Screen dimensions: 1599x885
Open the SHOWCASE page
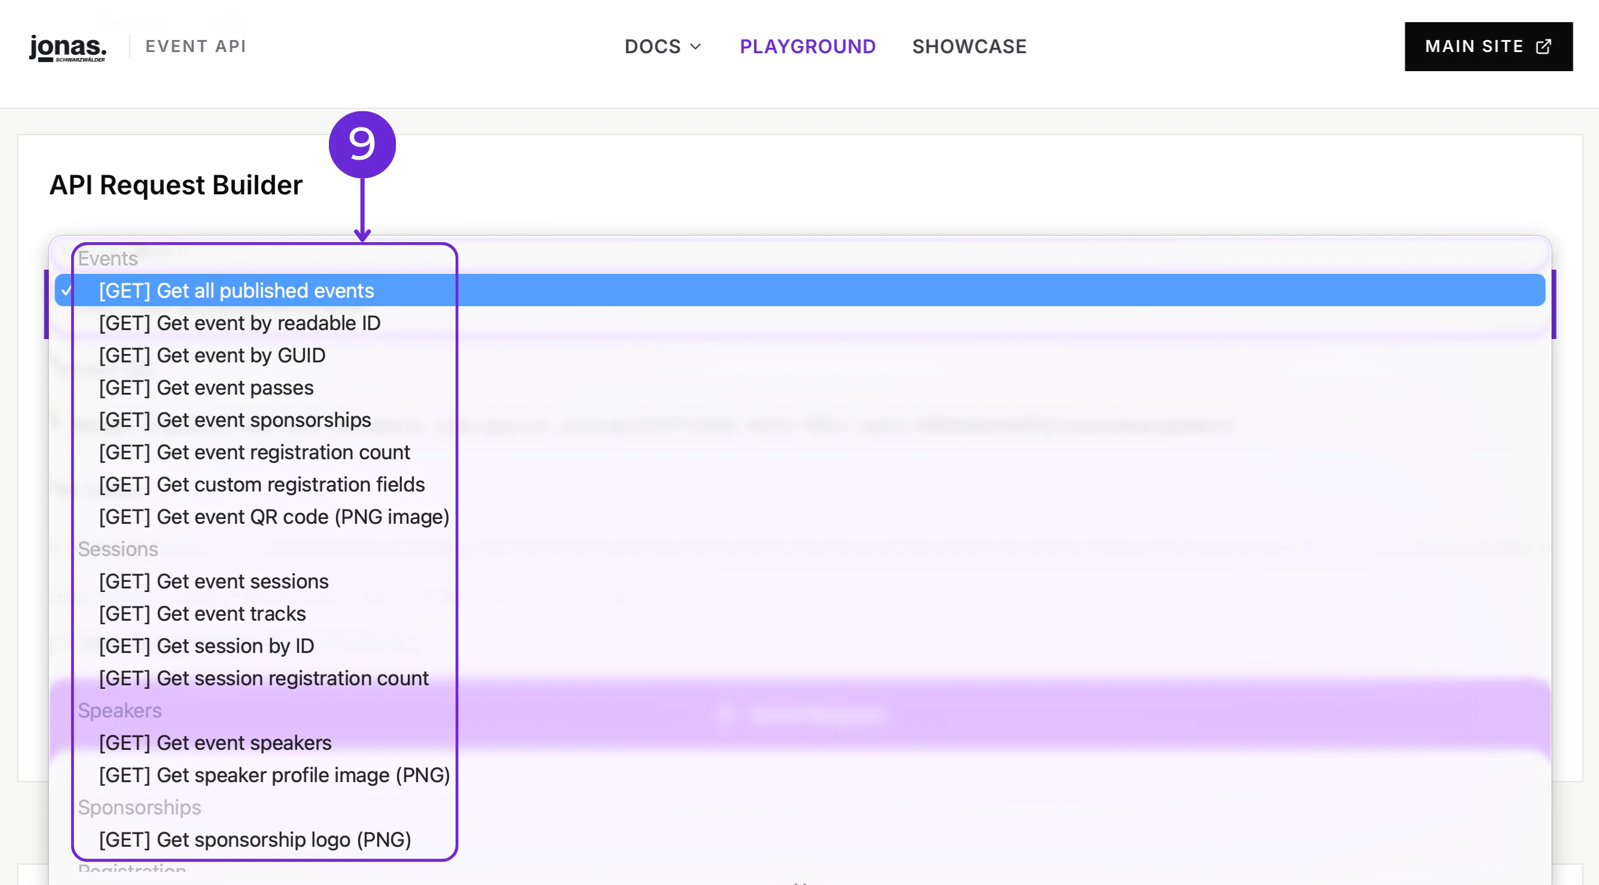click(969, 47)
